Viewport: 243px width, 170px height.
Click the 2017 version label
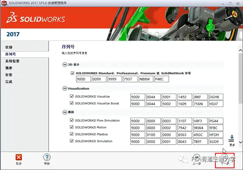pos(13,34)
